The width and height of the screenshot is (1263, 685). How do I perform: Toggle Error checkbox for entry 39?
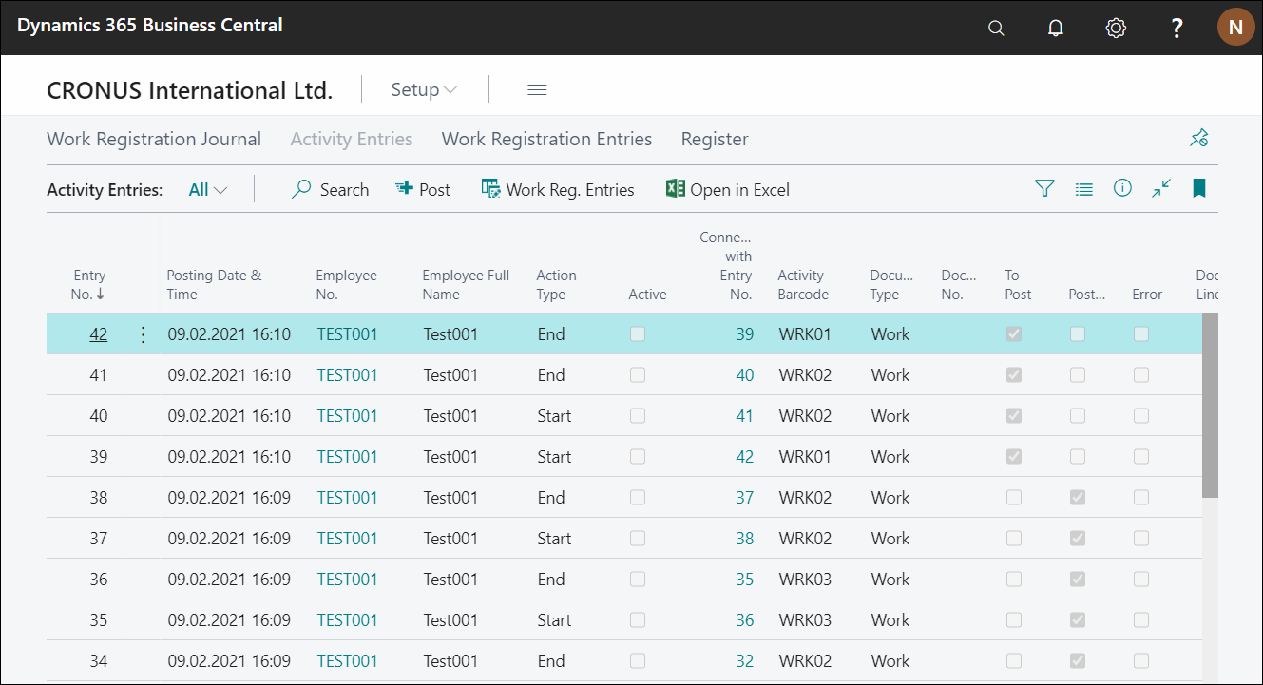pyautogui.click(x=1141, y=457)
